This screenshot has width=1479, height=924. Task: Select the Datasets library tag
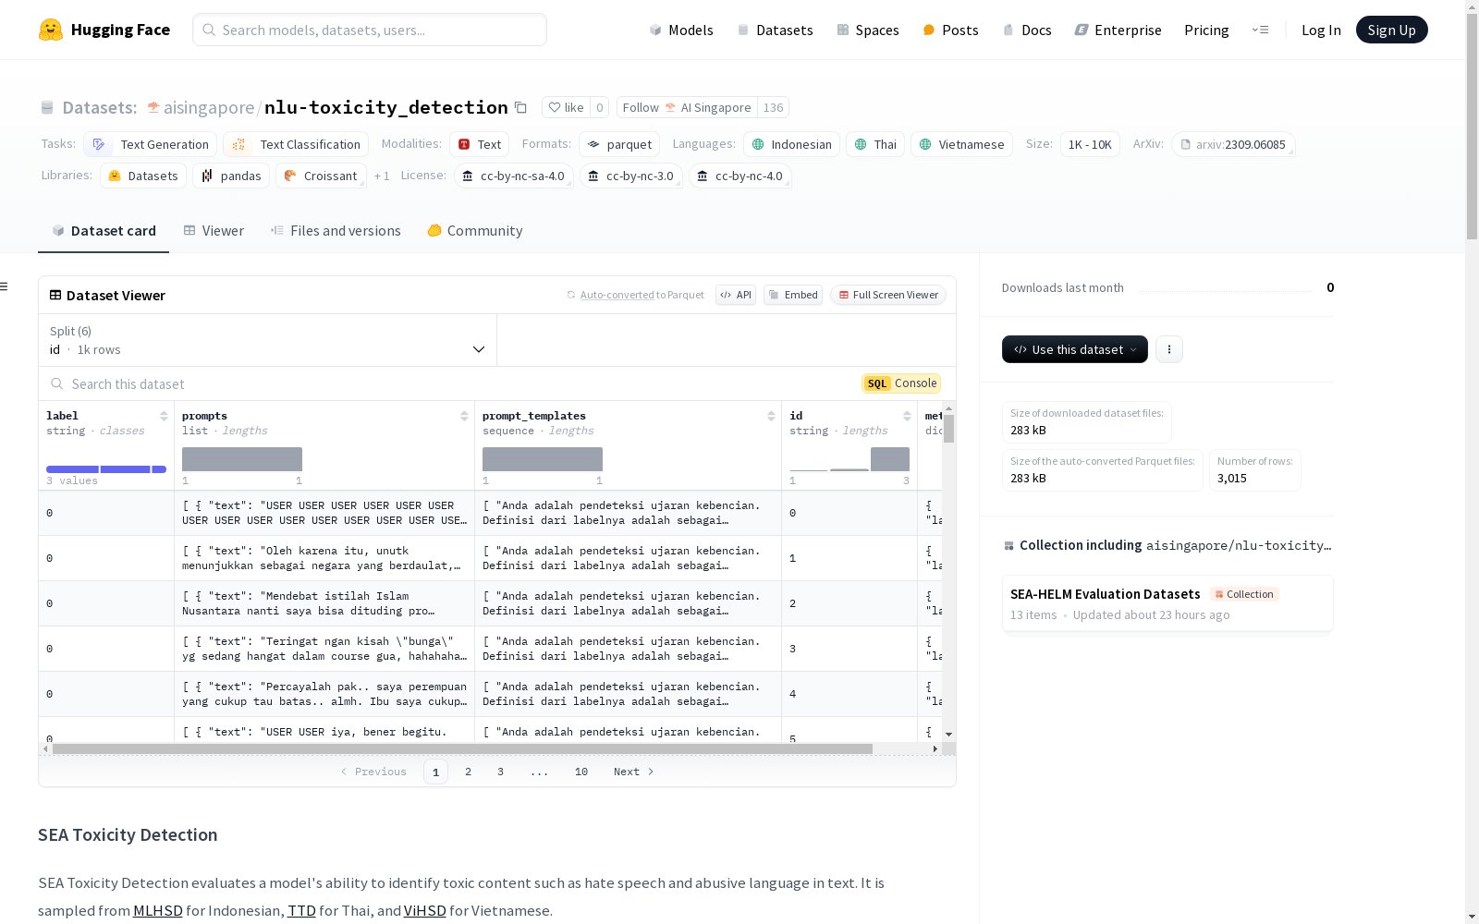tap(143, 176)
